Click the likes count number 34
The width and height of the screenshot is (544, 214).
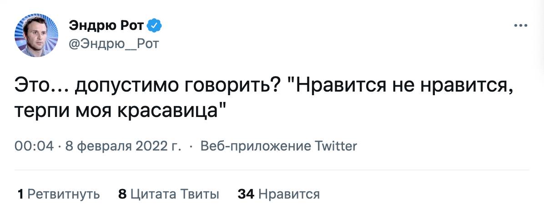[246, 195]
